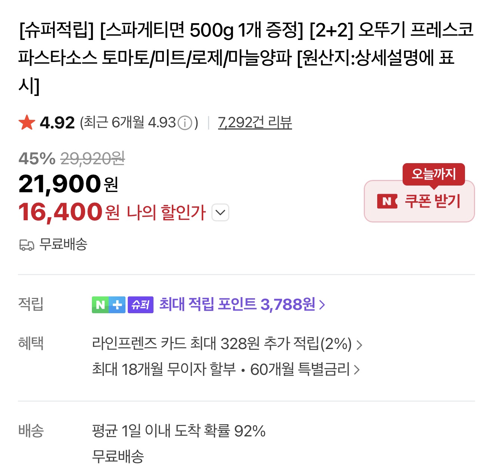Click the purple 슈퍼 badge
The width and height of the screenshot is (493, 470).
coord(140,305)
